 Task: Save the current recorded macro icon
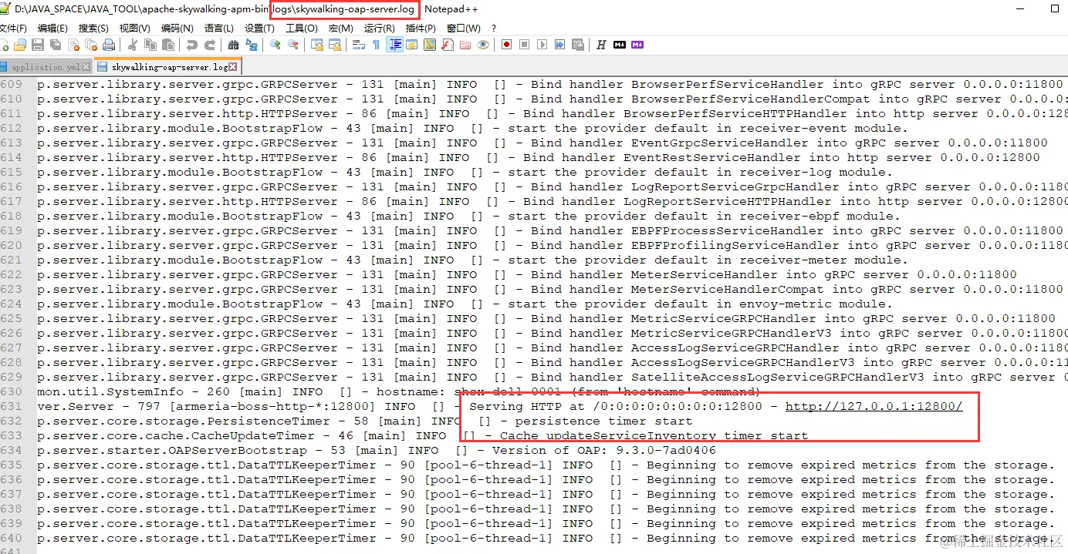point(578,45)
